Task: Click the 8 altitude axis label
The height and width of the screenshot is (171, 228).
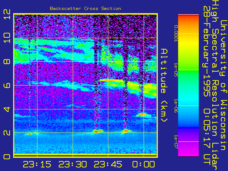Action: click(7, 62)
